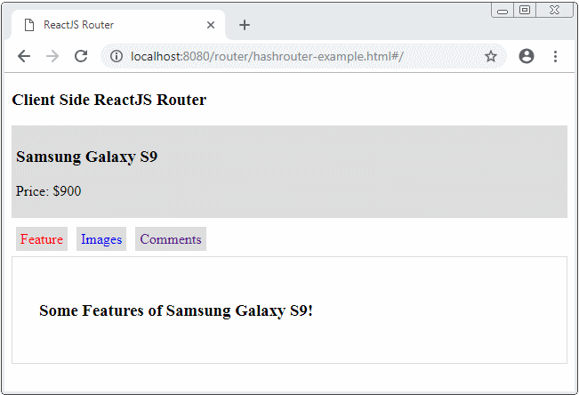Open the Comments link
The image size is (579, 395).
pos(171,239)
